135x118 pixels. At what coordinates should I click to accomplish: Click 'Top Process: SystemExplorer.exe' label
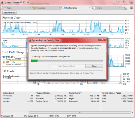pyautogui.click(x=20, y=23)
